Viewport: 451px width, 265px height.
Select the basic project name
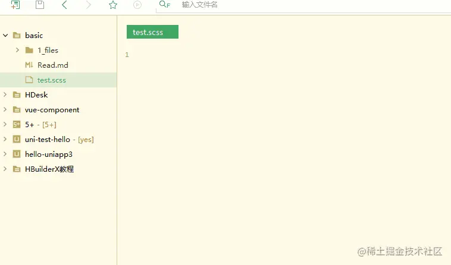34,35
